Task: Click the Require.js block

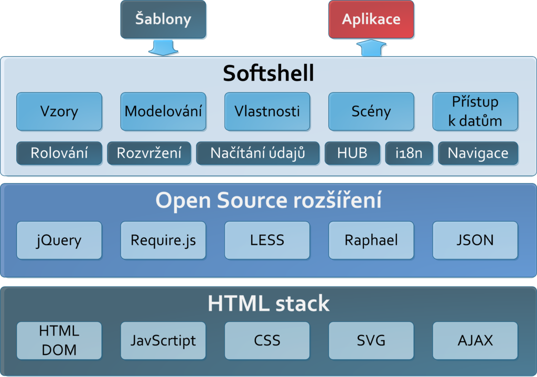Action: [x=164, y=240]
